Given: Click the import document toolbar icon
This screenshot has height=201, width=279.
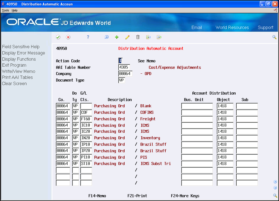Looking at the screenshot, I should [x=148, y=37].
